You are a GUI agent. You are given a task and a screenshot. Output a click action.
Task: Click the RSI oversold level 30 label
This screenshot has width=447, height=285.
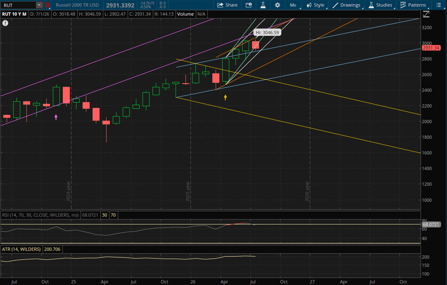[105, 215]
